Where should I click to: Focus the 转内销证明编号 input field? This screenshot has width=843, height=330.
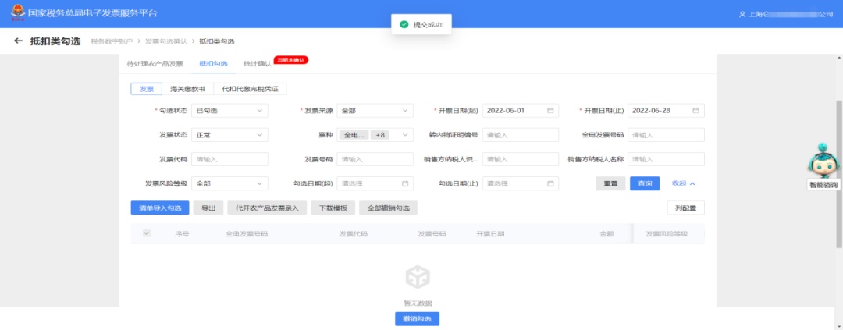[521, 135]
